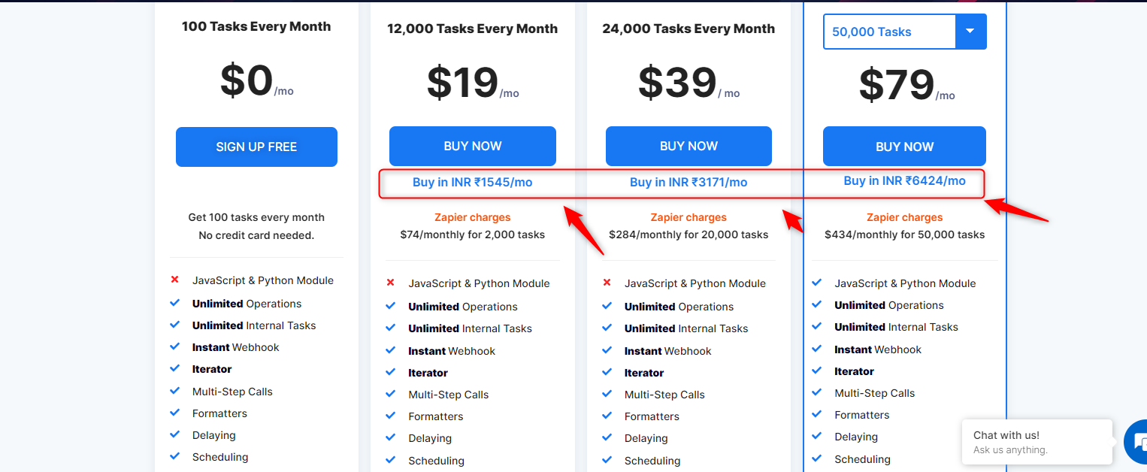The image size is (1147, 472).
Task: Click the red X beside JavaScript & Python Module in the free plan
Action: coord(175,280)
